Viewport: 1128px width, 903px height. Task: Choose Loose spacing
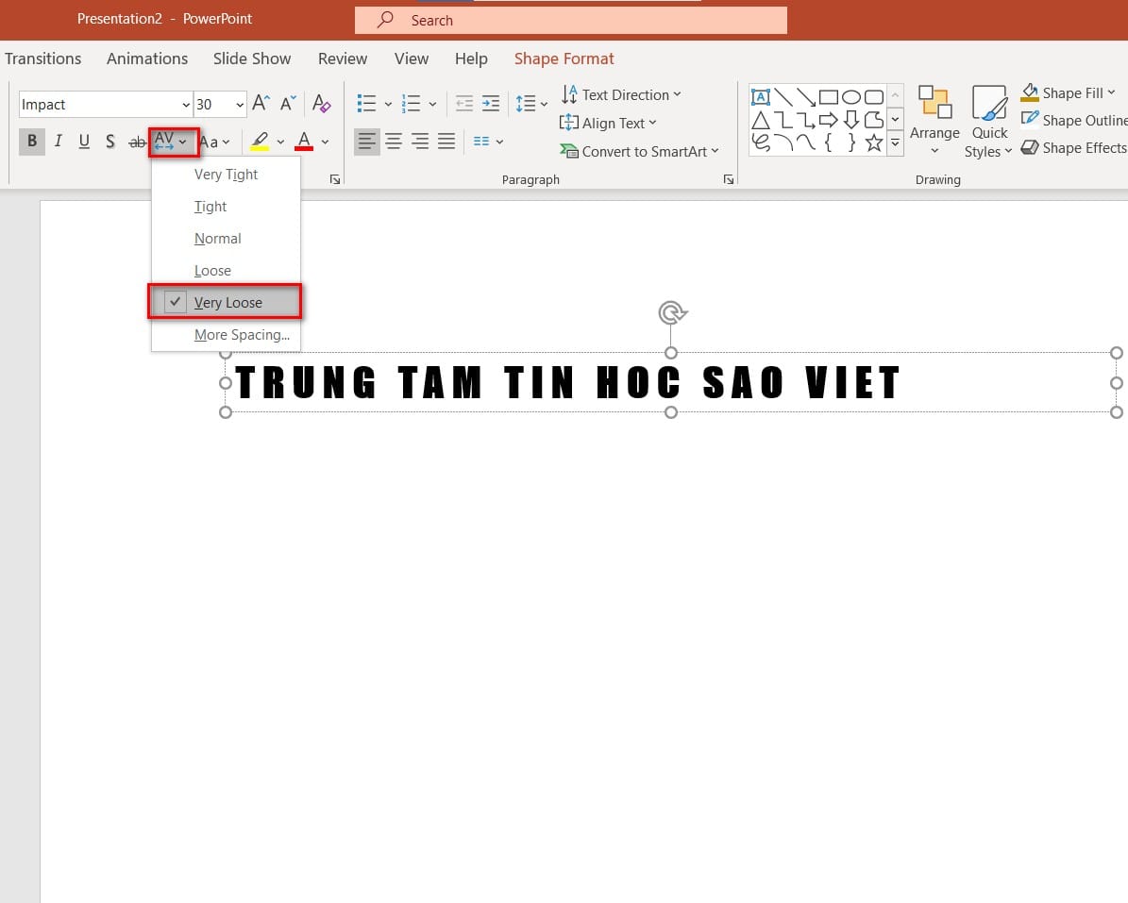[x=226, y=271]
